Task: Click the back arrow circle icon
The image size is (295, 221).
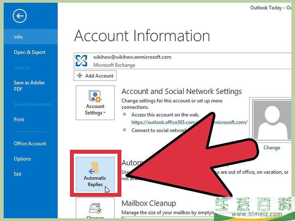Action: tap(19, 16)
